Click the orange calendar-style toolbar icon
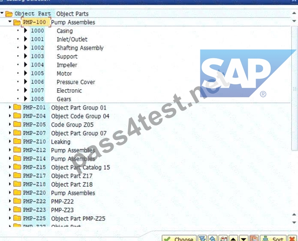This screenshot has height=241, width=298. tap(254, 238)
